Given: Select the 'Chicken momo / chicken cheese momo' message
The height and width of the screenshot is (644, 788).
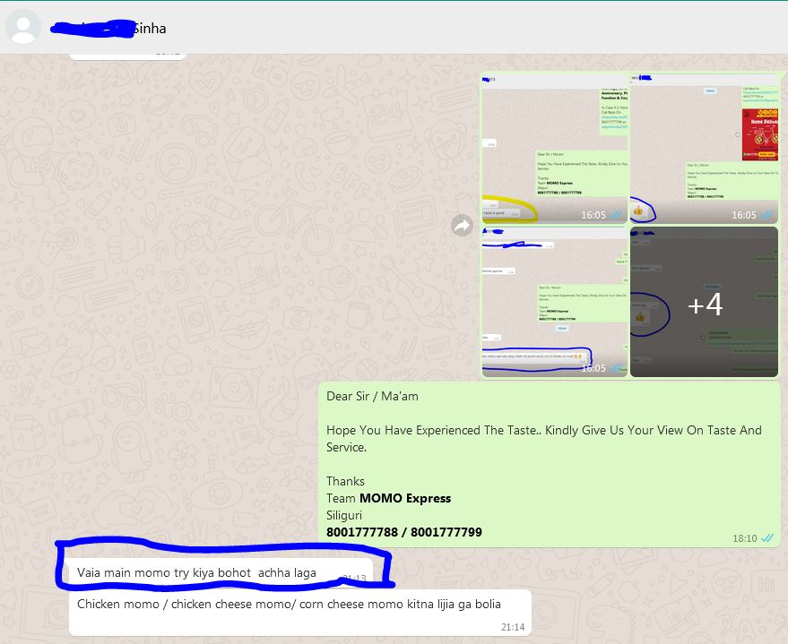Looking at the screenshot, I should (x=300, y=613).
